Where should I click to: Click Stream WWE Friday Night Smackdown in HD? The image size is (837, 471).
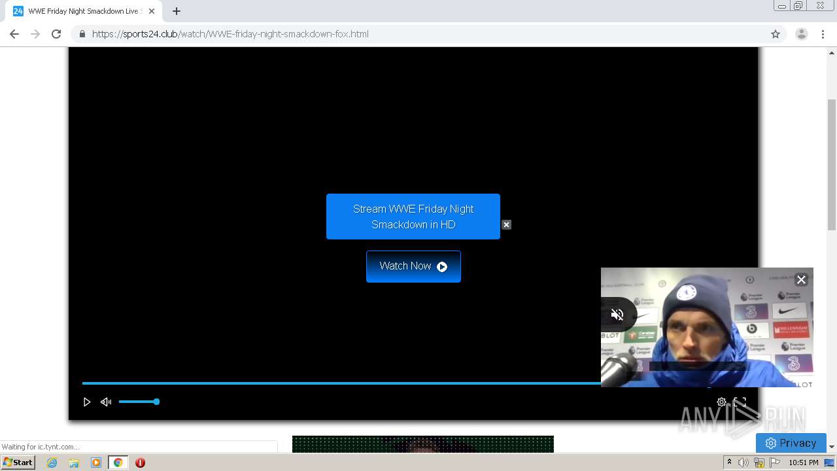(413, 217)
